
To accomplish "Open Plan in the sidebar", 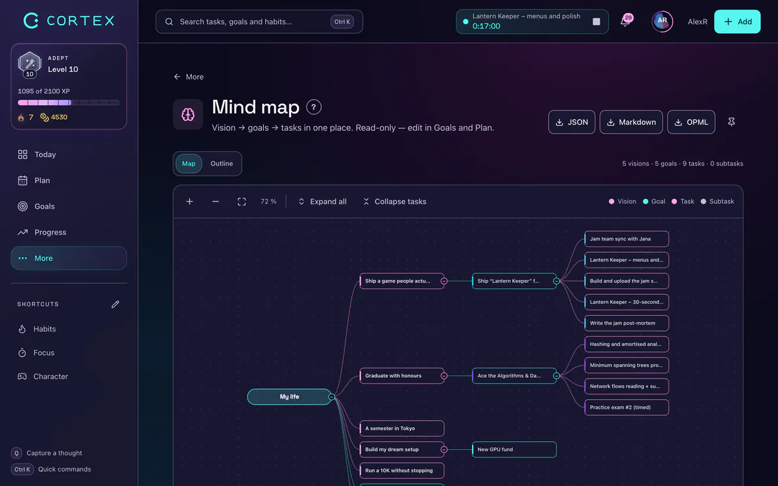I will point(69,180).
